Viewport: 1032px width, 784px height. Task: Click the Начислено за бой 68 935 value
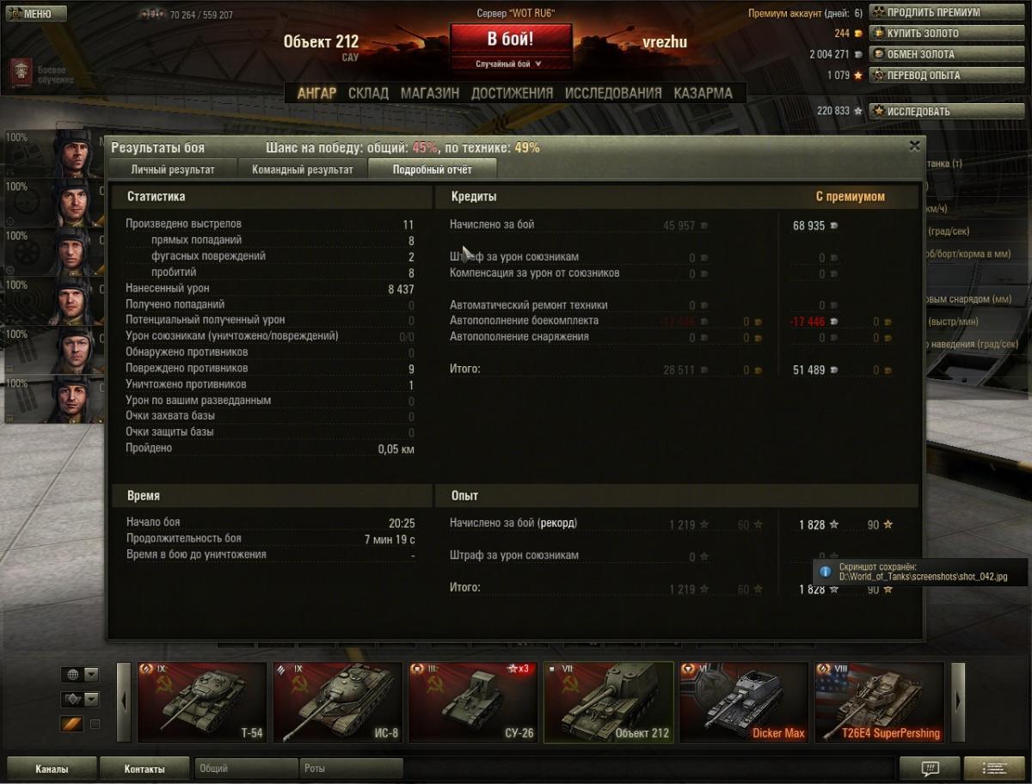click(808, 225)
